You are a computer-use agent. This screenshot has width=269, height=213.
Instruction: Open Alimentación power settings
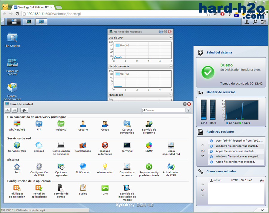[105, 168]
